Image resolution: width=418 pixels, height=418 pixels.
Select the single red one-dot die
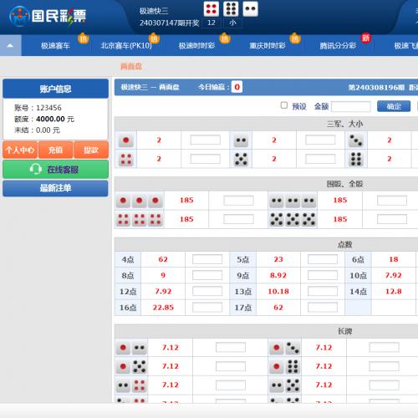126,140
